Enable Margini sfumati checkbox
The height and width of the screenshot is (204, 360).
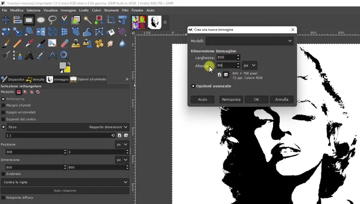coord(3,105)
